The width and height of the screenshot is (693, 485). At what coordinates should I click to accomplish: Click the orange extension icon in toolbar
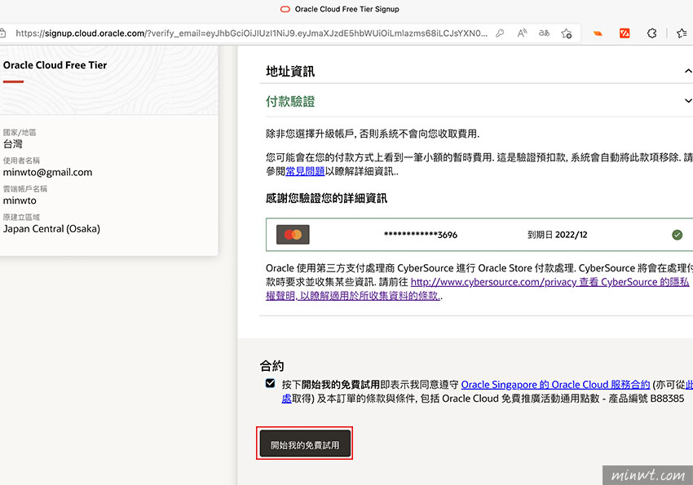(598, 33)
